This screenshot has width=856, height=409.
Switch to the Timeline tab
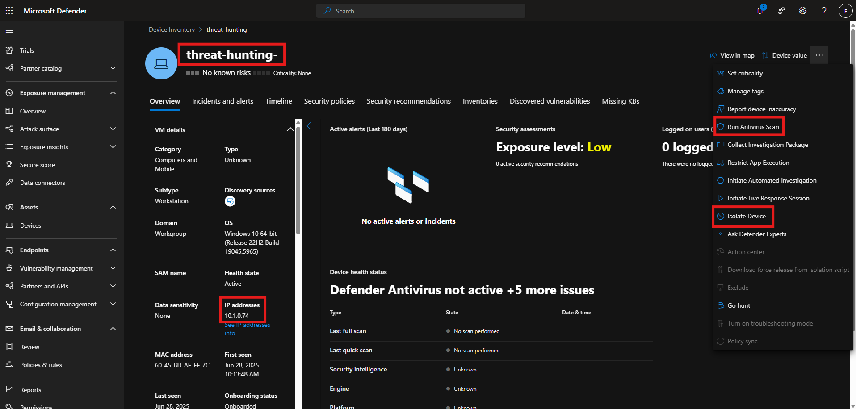[x=279, y=101]
